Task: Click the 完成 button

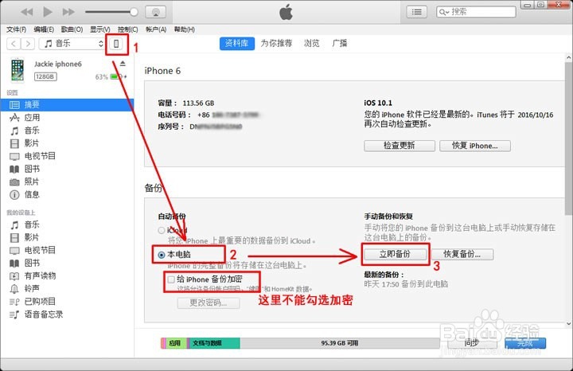Action: (x=525, y=343)
